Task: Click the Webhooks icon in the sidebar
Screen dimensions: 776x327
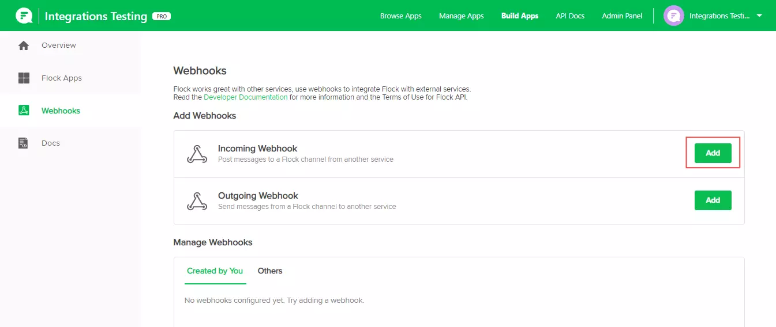Action: [x=24, y=111]
